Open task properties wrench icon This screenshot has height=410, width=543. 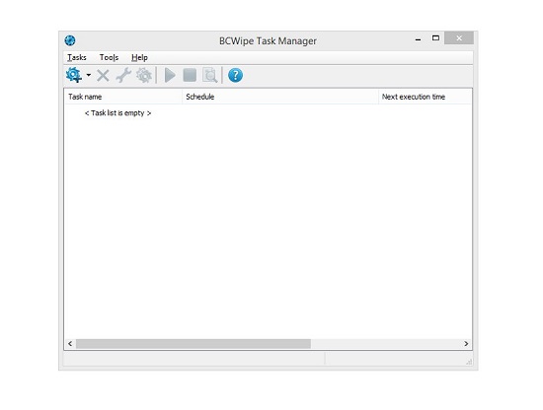click(123, 75)
